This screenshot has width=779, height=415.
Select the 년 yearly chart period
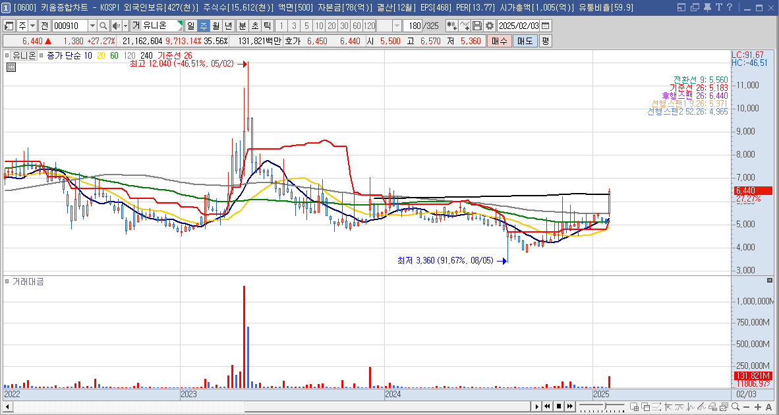(x=228, y=26)
